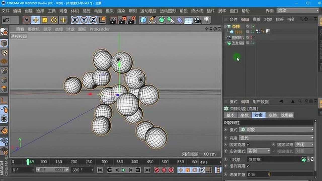Enable Points mode in left palette
322x181 pixels.
[x=4, y=71]
